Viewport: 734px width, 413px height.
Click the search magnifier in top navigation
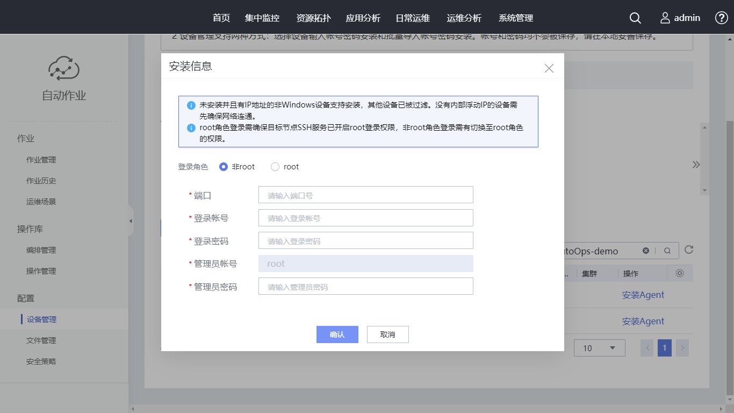pyautogui.click(x=635, y=18)
